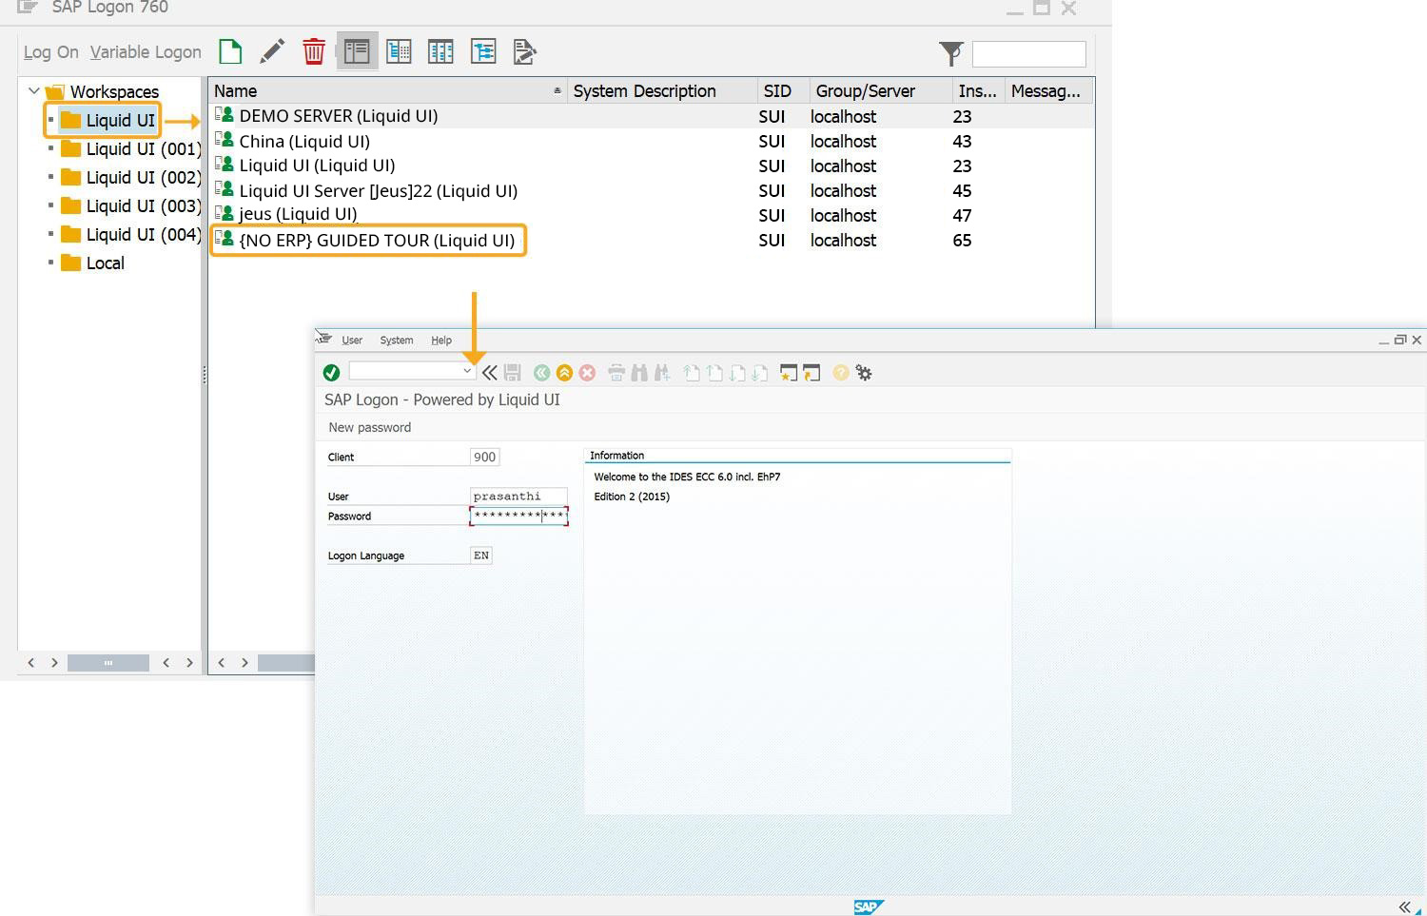Select the Liquid UI (003) folder

tap(131, 205)
